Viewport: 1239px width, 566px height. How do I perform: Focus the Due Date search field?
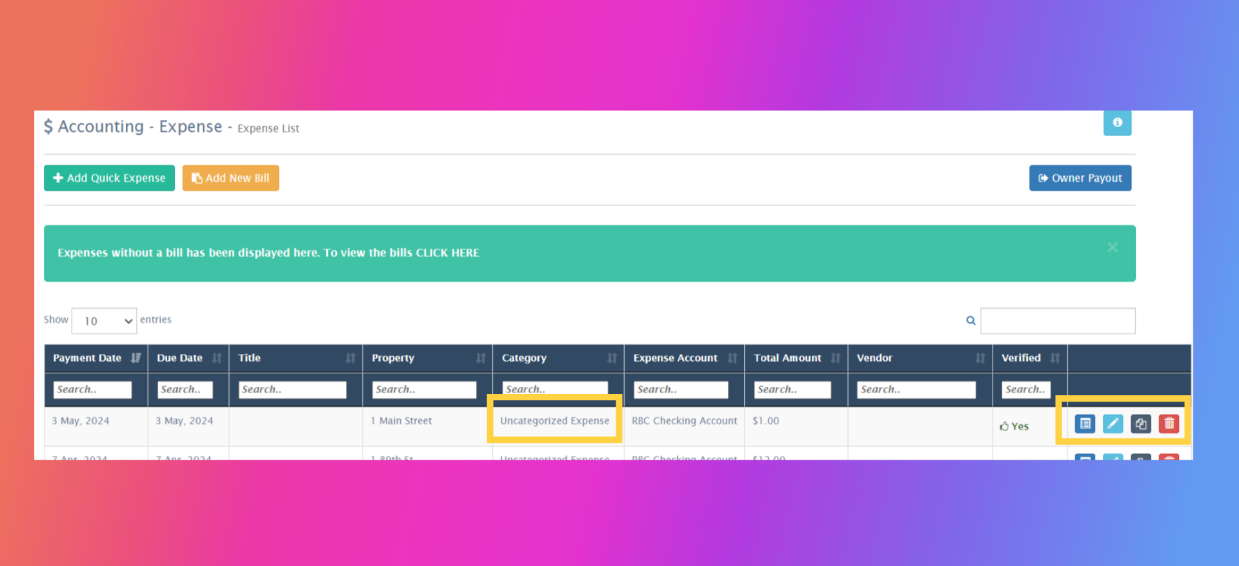(x=185, y=389)
